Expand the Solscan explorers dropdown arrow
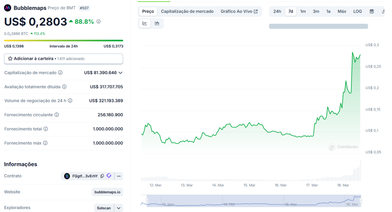This screenshot has width=392, height=212. click(x=119, y=208)
